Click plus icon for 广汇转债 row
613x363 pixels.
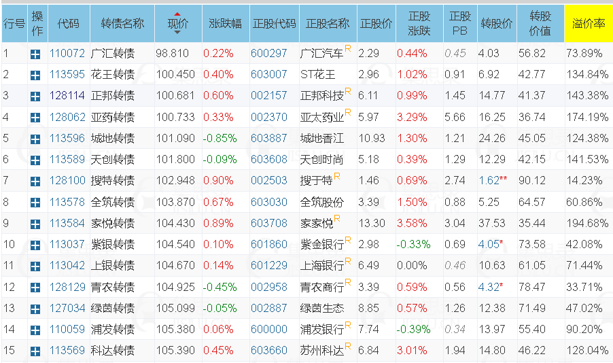click(x=35, y=54)
